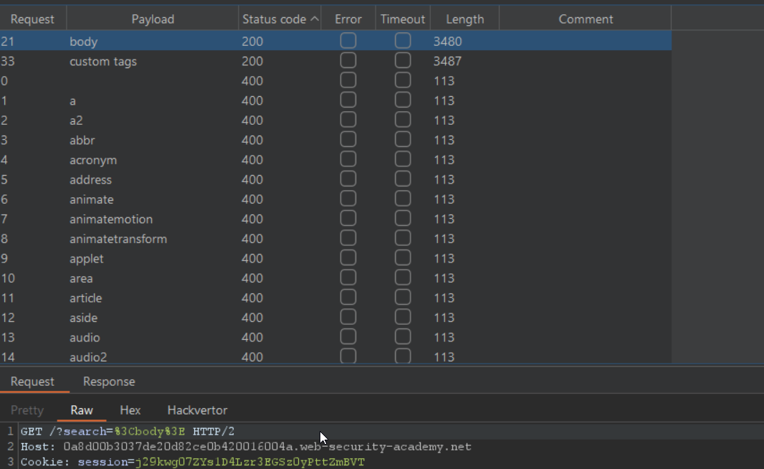Sort by the Request column header

tap(32, 19)
